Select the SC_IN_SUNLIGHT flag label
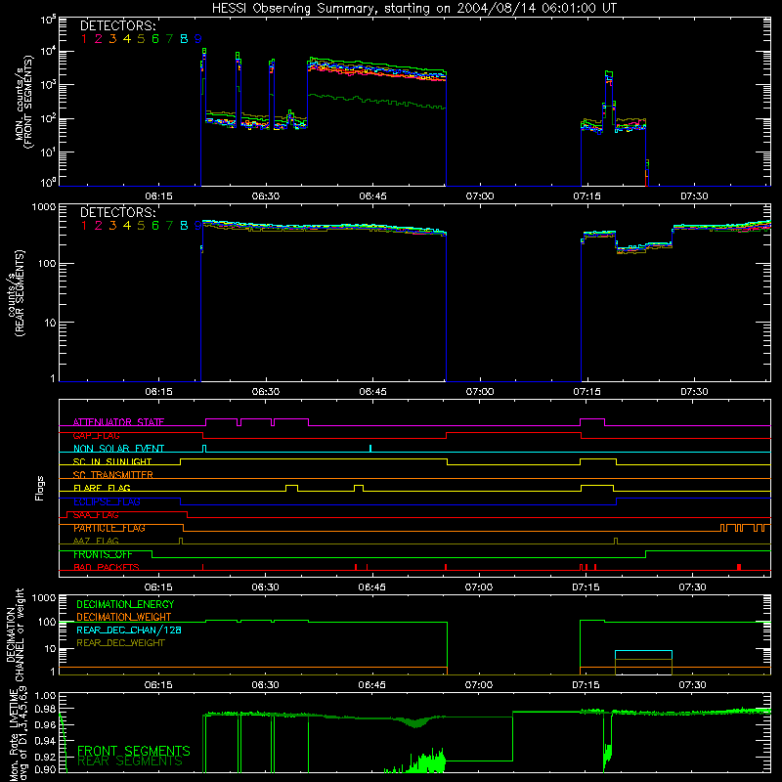Viewport: 782px width, 782px height. (x=112, y=461)
